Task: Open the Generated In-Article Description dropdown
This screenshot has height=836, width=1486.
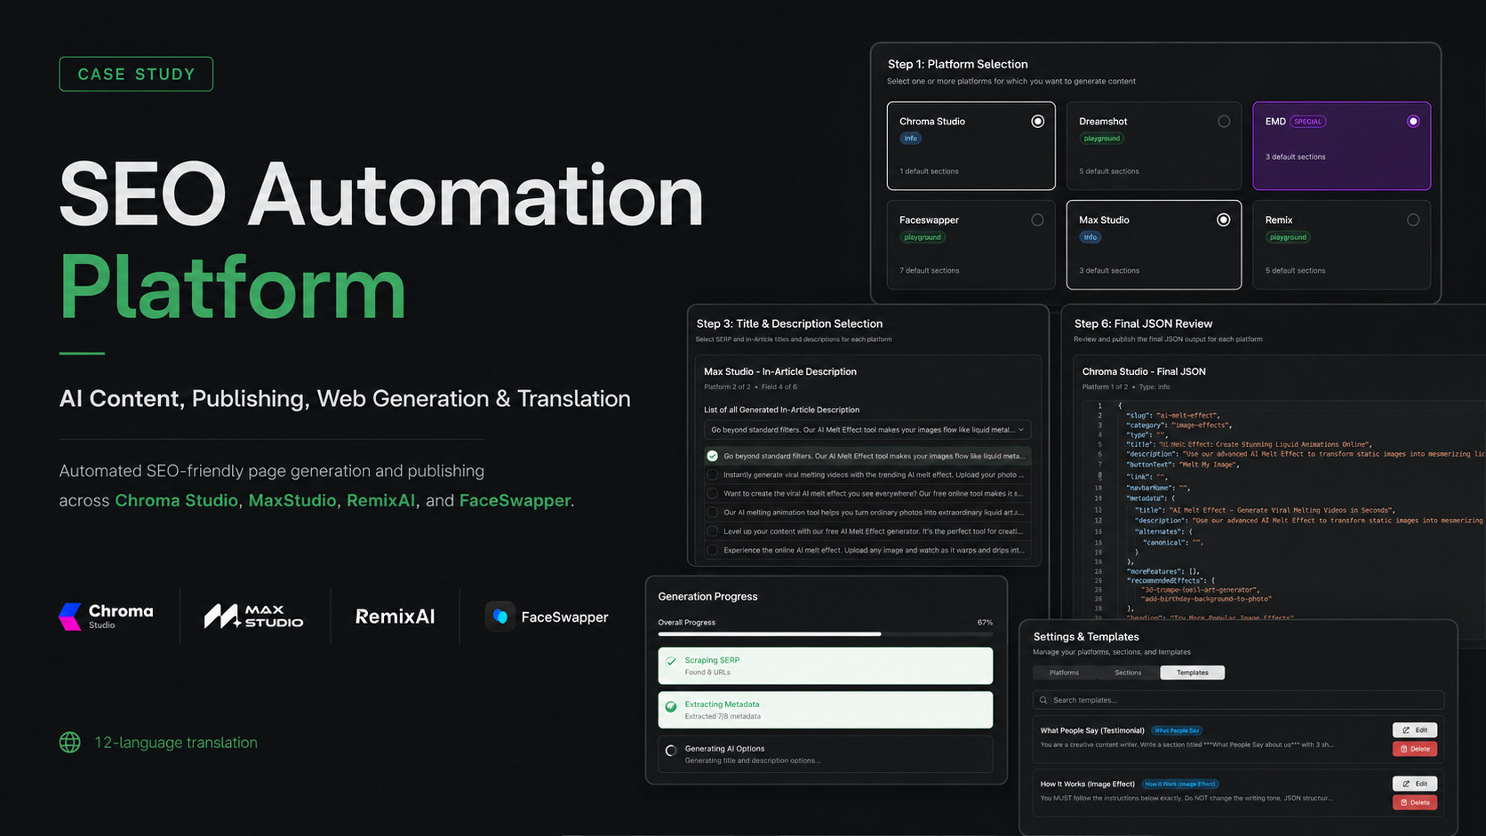Action: [867, 430]
